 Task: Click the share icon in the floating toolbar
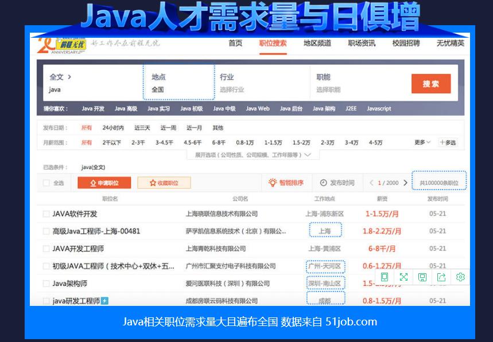tap(441, 277)
